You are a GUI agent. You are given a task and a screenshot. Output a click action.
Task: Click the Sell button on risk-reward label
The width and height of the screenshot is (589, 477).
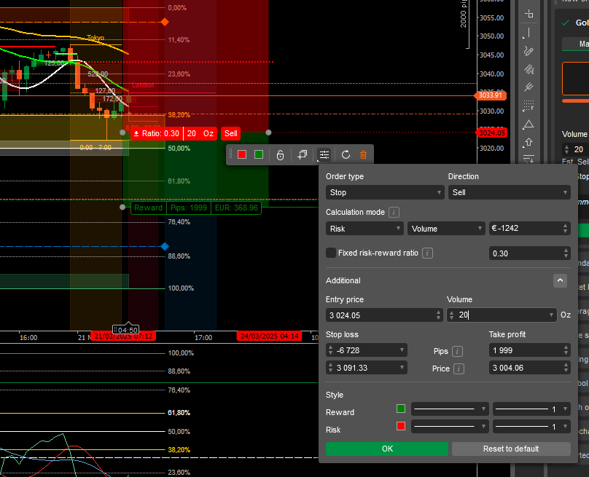[230, 133]
